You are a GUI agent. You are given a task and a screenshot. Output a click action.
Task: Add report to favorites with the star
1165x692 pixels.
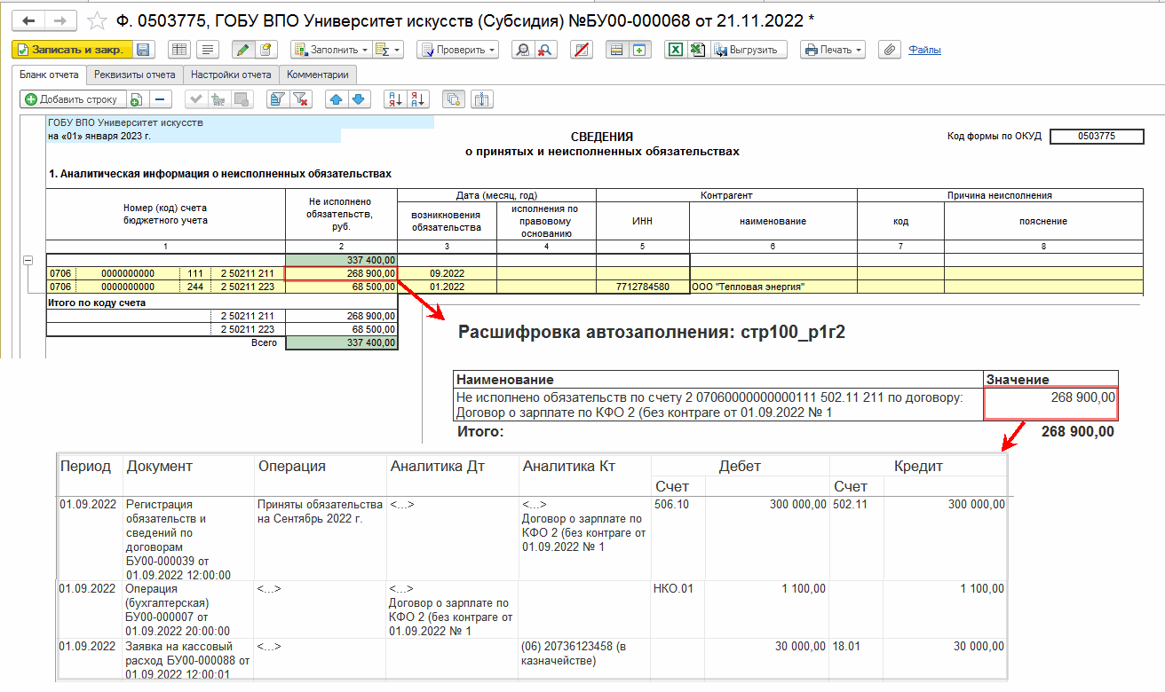[98, 20]
